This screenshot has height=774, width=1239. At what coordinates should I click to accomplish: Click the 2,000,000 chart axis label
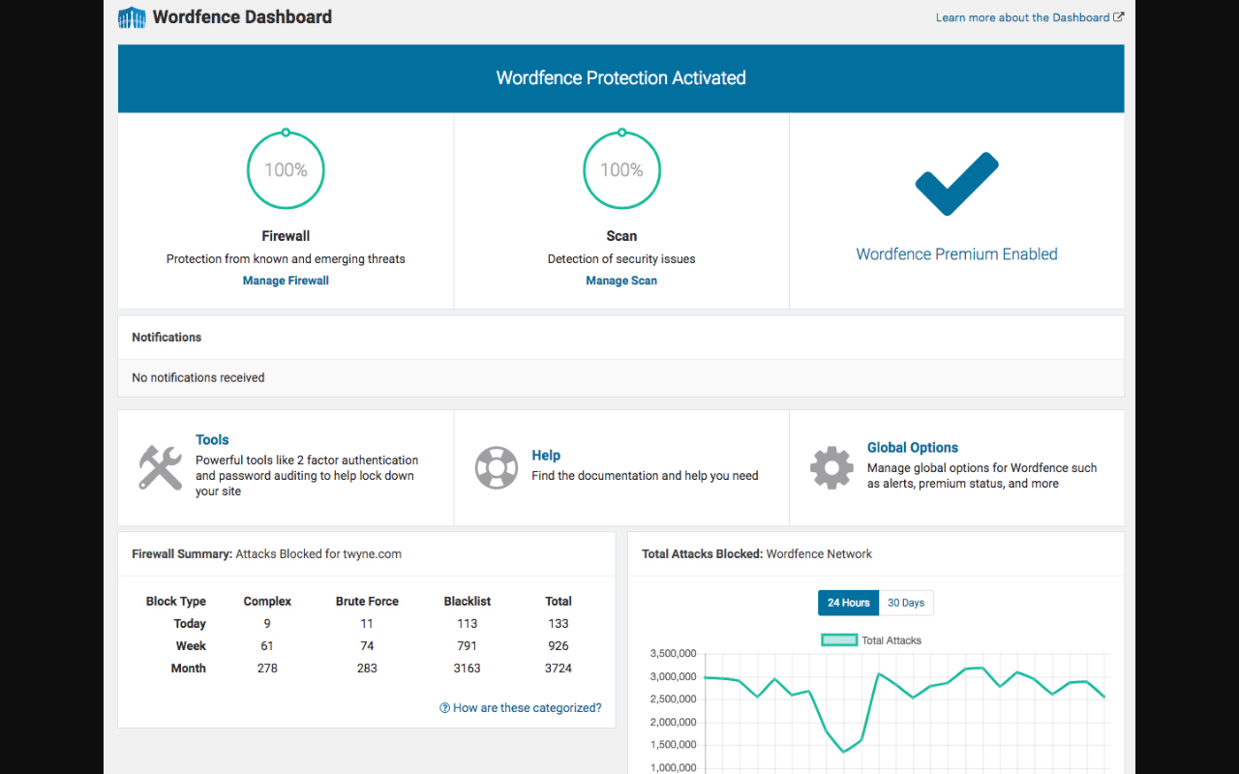(x=672, y=723)
